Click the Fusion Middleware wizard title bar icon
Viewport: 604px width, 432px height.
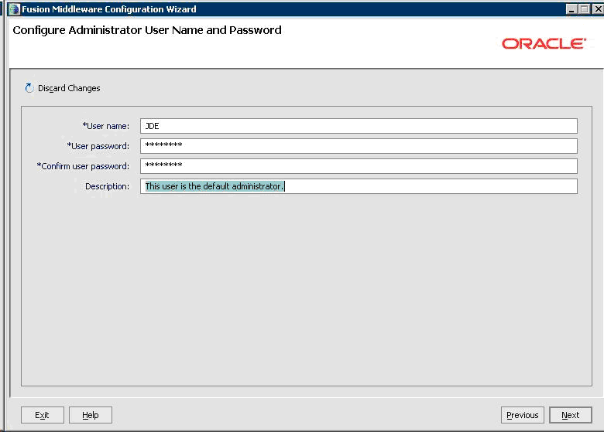(x=14, y=9)
